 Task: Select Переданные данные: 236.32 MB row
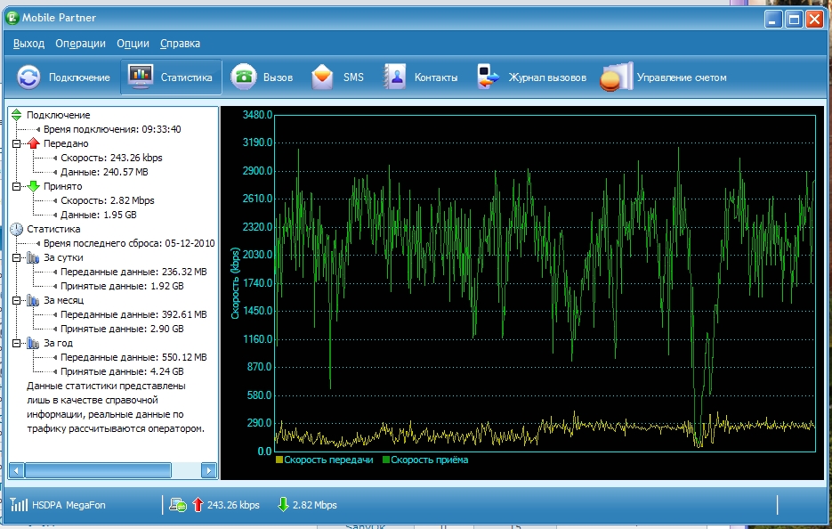coord(133,272)
